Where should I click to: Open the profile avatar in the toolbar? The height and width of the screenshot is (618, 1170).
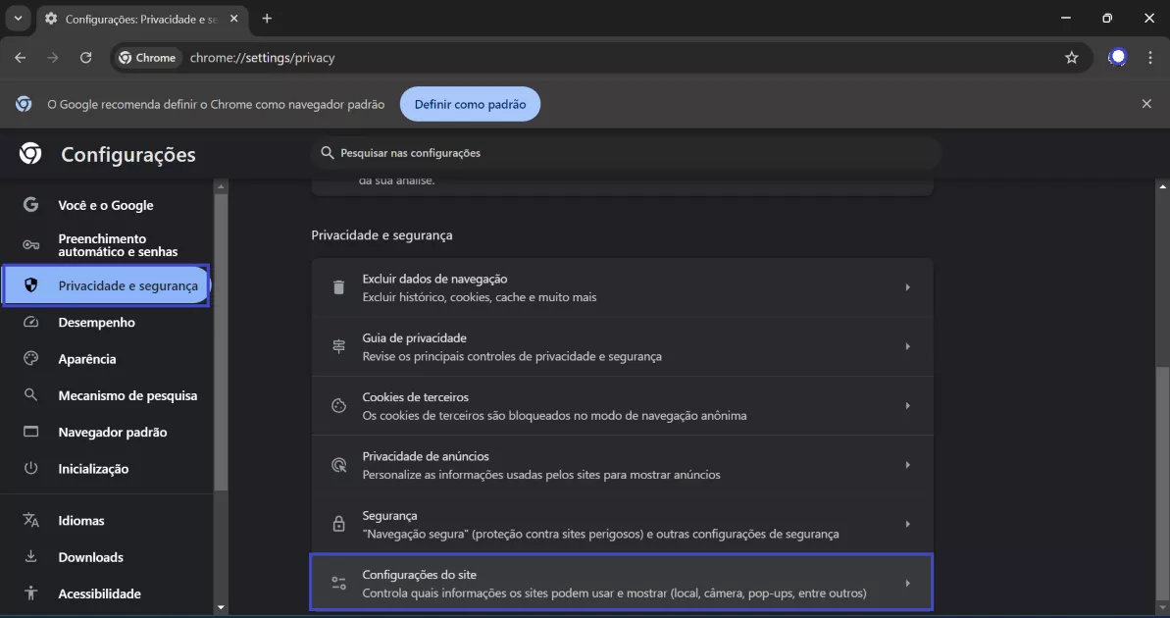coord(1117,57)
